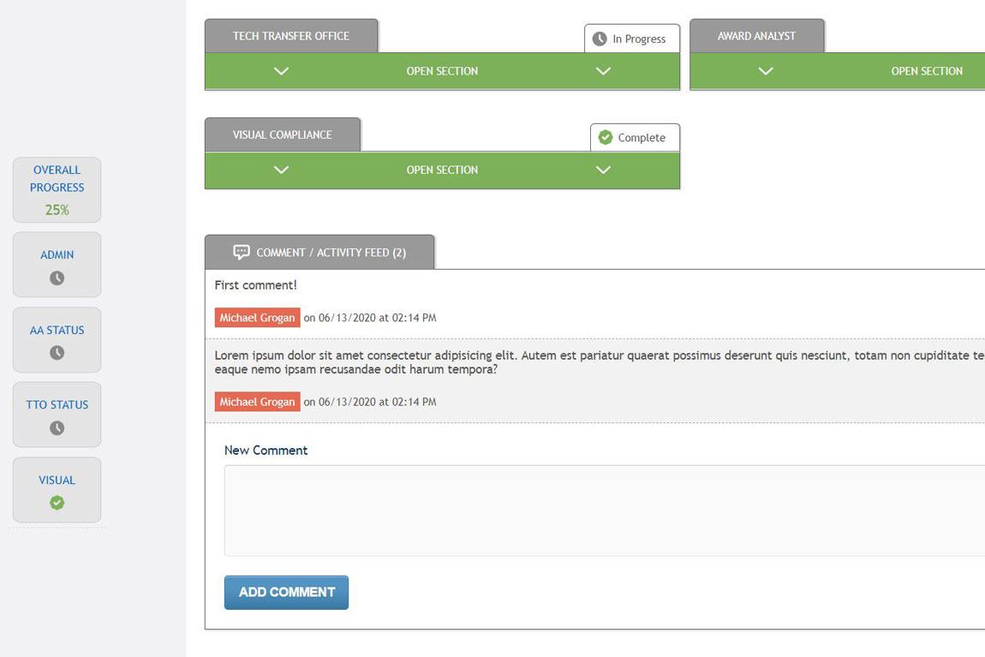Click the clock icon under ADMIN
Image resolution: width=985 pixels, height=657 pixels.
(57, 278)
